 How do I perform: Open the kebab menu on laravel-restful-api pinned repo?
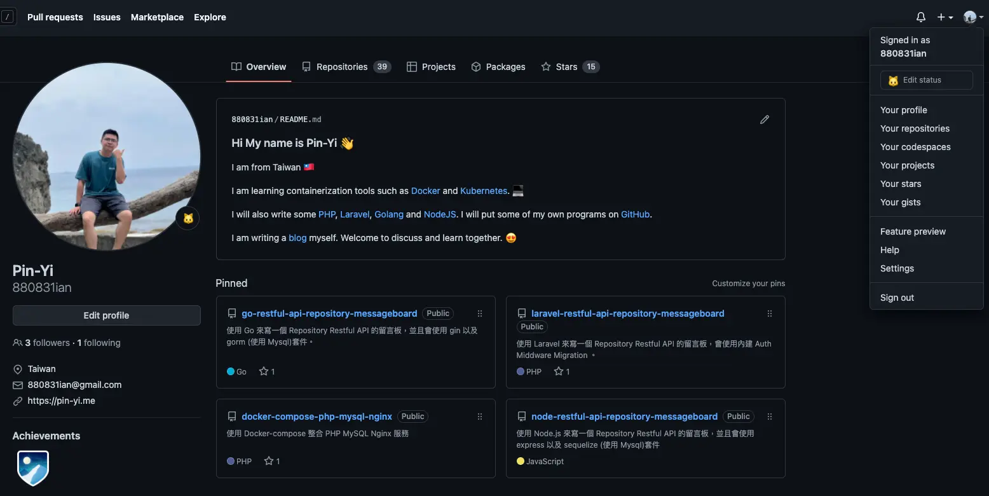pos(769,313)
